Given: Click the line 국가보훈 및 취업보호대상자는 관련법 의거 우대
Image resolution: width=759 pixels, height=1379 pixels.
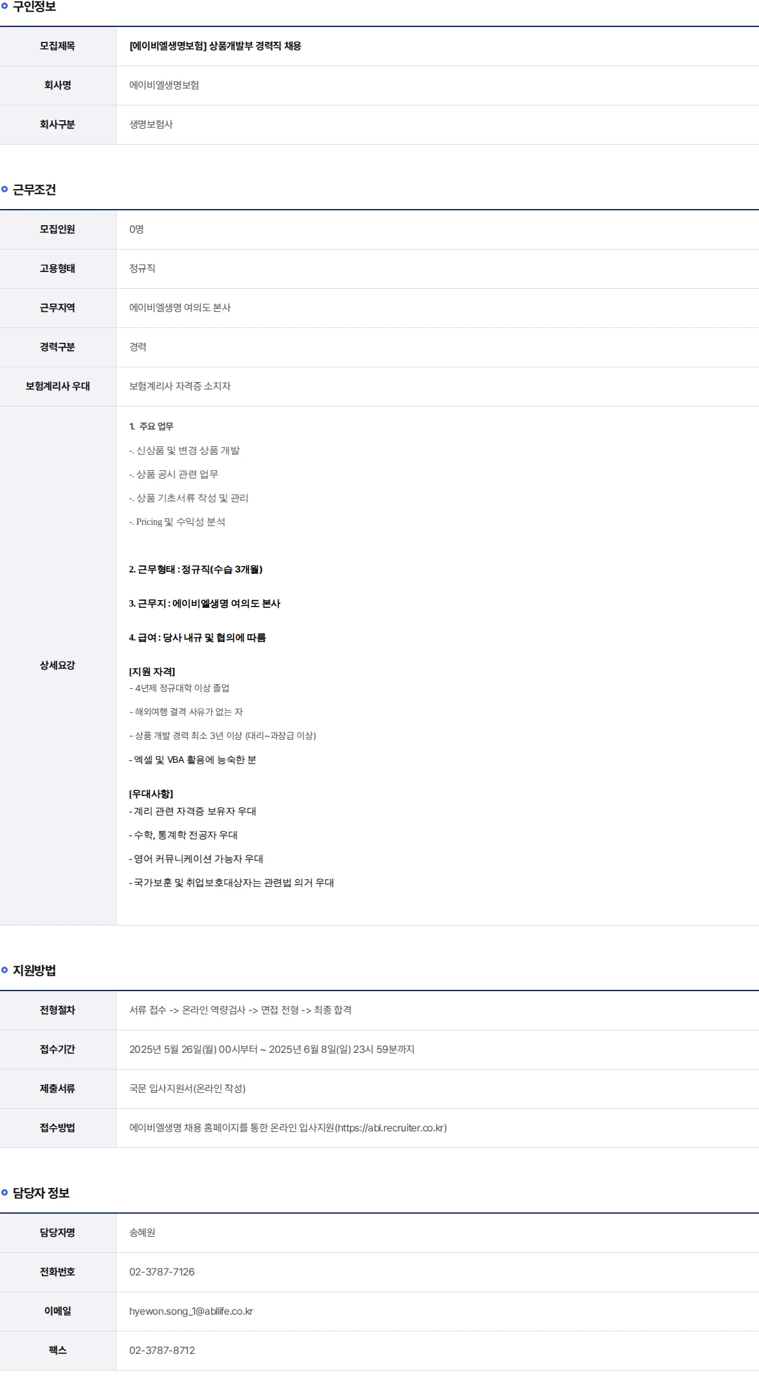Looking at the screenshot, I should click(232, 883).
